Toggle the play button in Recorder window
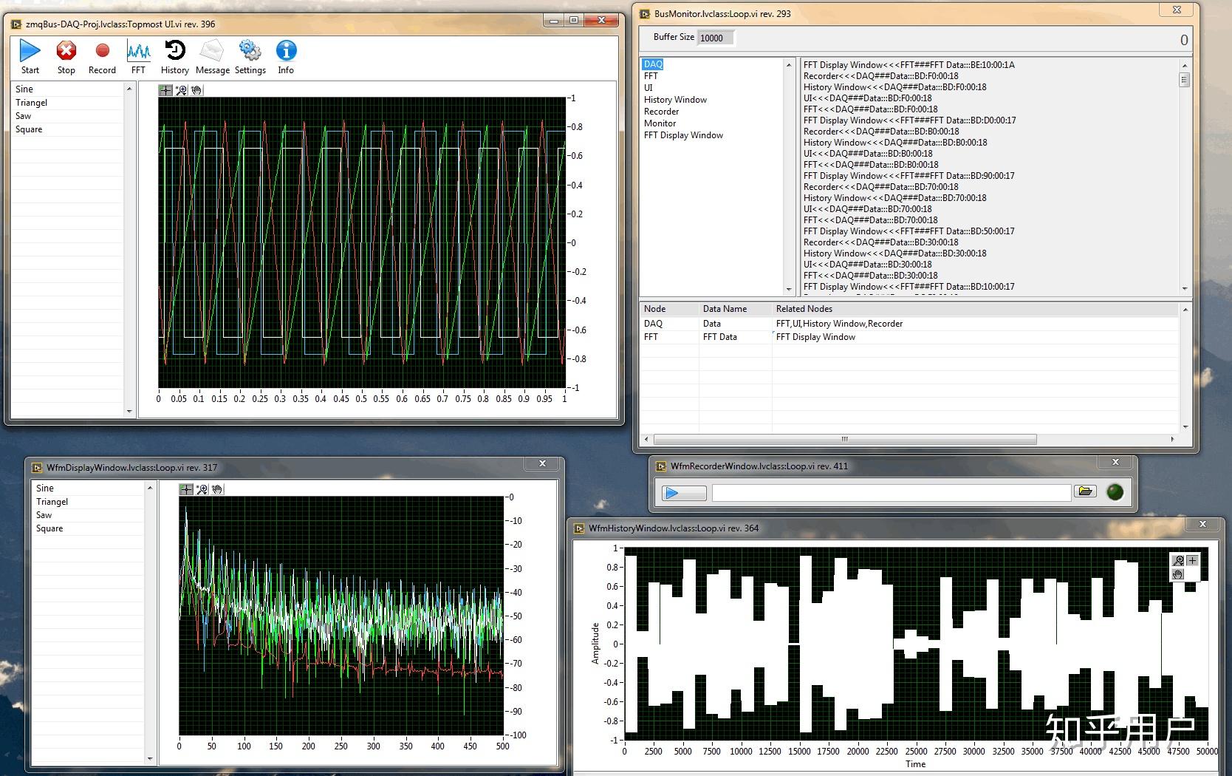This screenshot has height=776, width=1232. (683, 493)
